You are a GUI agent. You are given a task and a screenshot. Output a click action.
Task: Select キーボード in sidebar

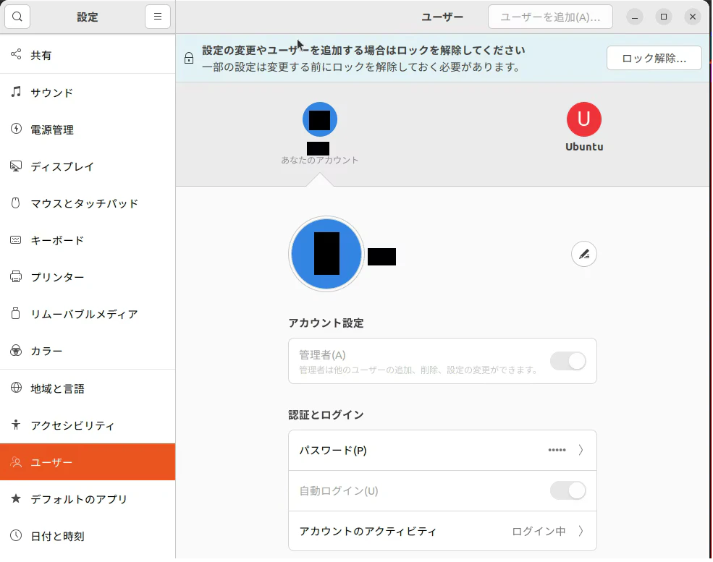tap(88, 240)
